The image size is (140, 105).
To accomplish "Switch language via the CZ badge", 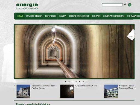I will [130, 5].
